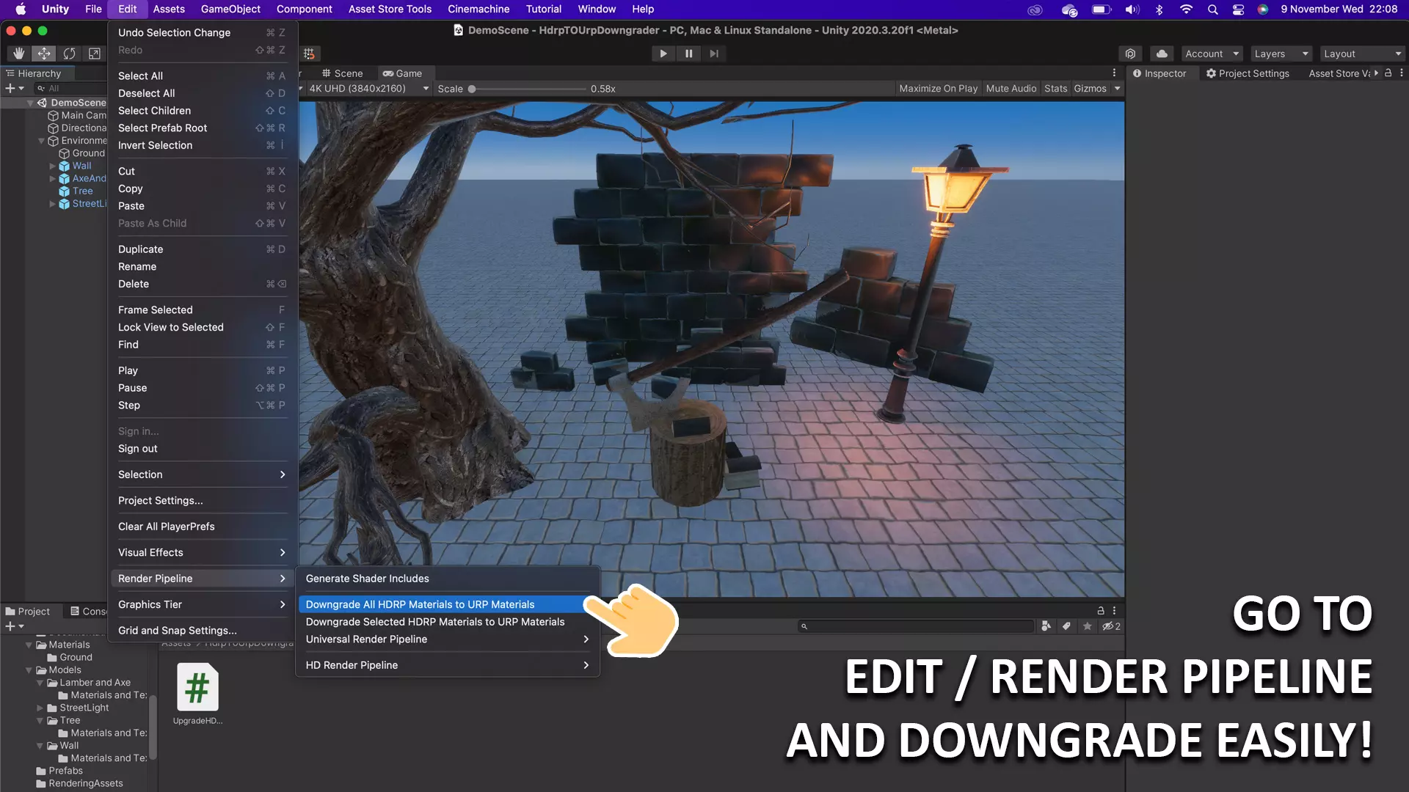Select the UpgradeHD script asset thumbnail
The width and height of the screenshot is (1409, 792).
coord(197,687)
